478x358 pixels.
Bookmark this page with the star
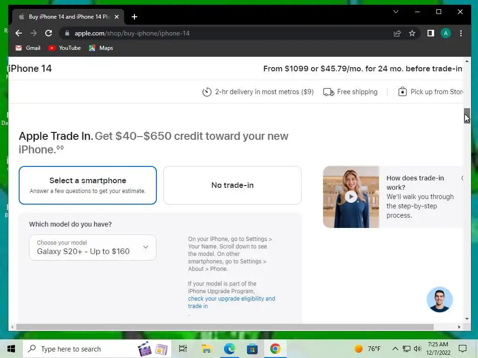(412, 33)
